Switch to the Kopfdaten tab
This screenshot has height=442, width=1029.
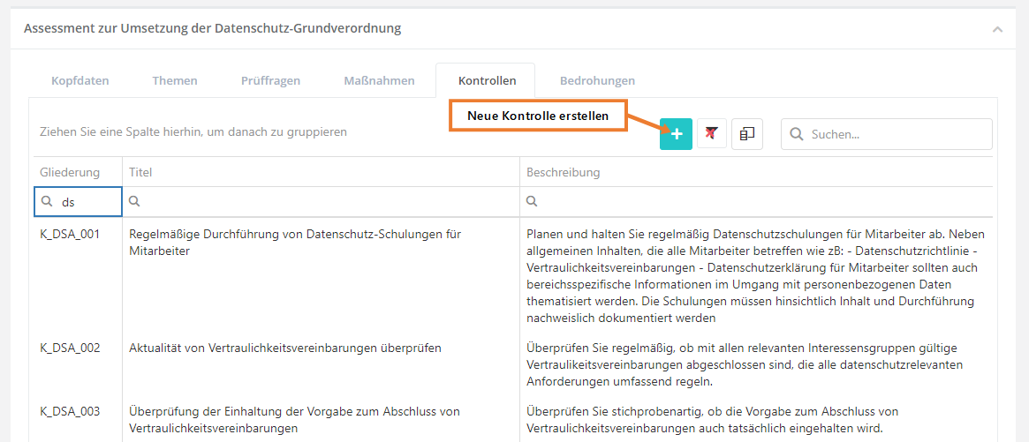coord(79,80)
